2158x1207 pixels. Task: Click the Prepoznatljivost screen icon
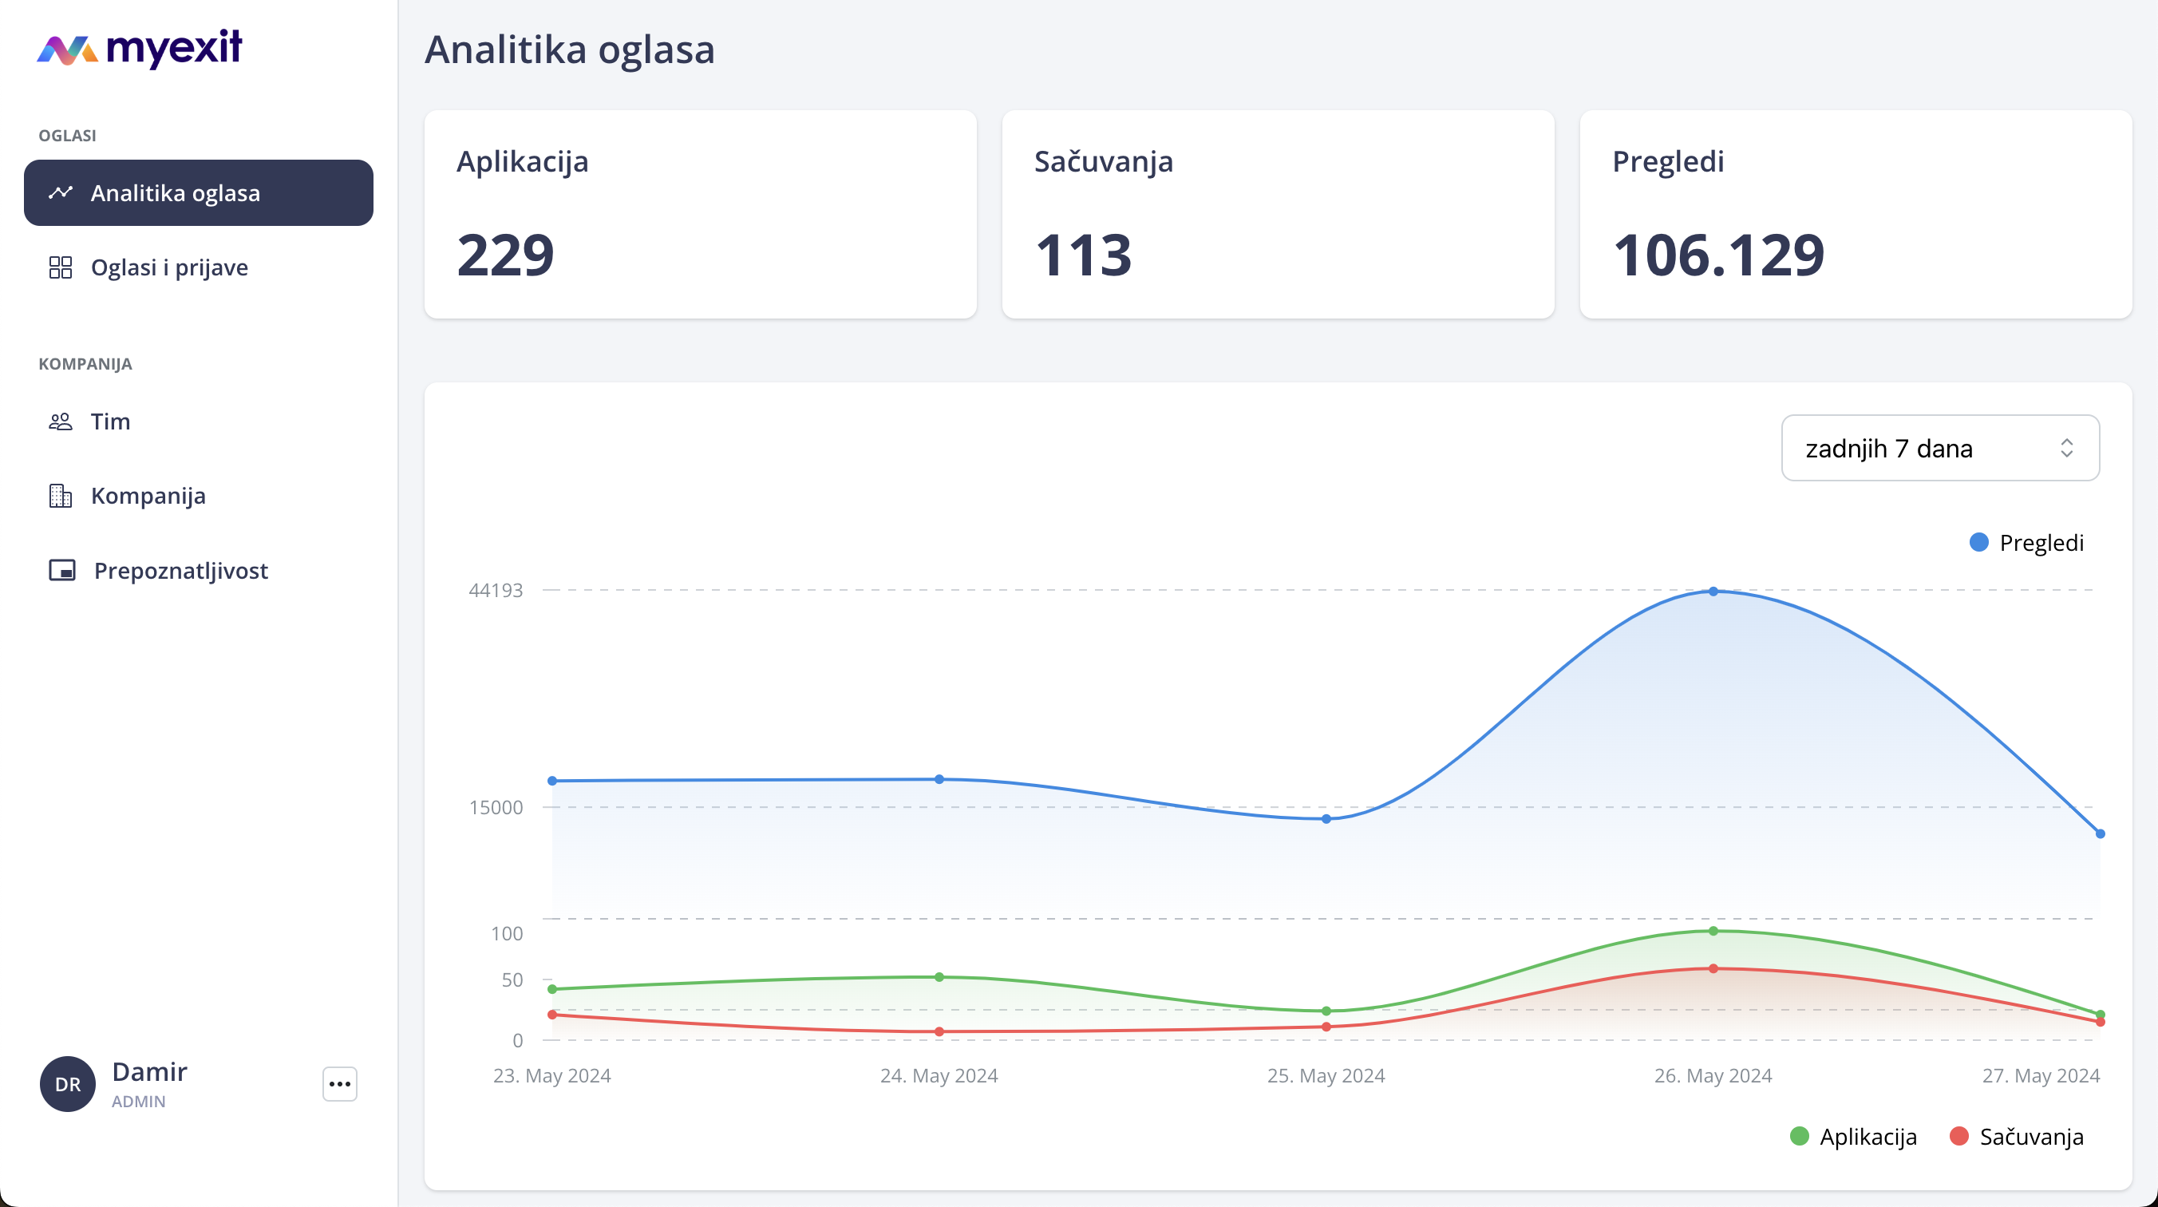click(x=62, y=570)
